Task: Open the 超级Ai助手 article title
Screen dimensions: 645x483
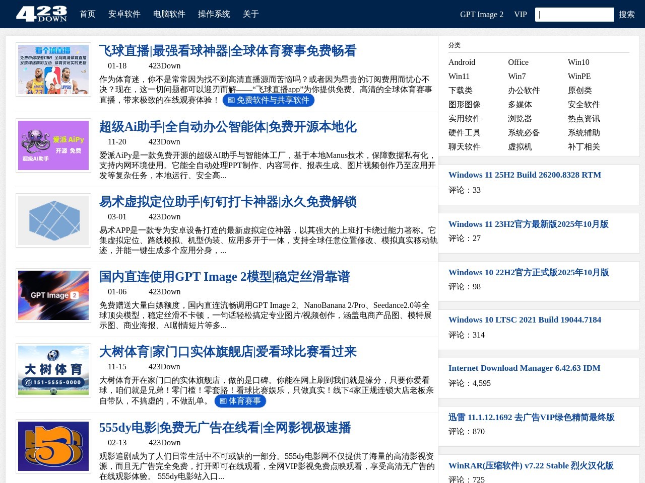Action: coord(228,127)
